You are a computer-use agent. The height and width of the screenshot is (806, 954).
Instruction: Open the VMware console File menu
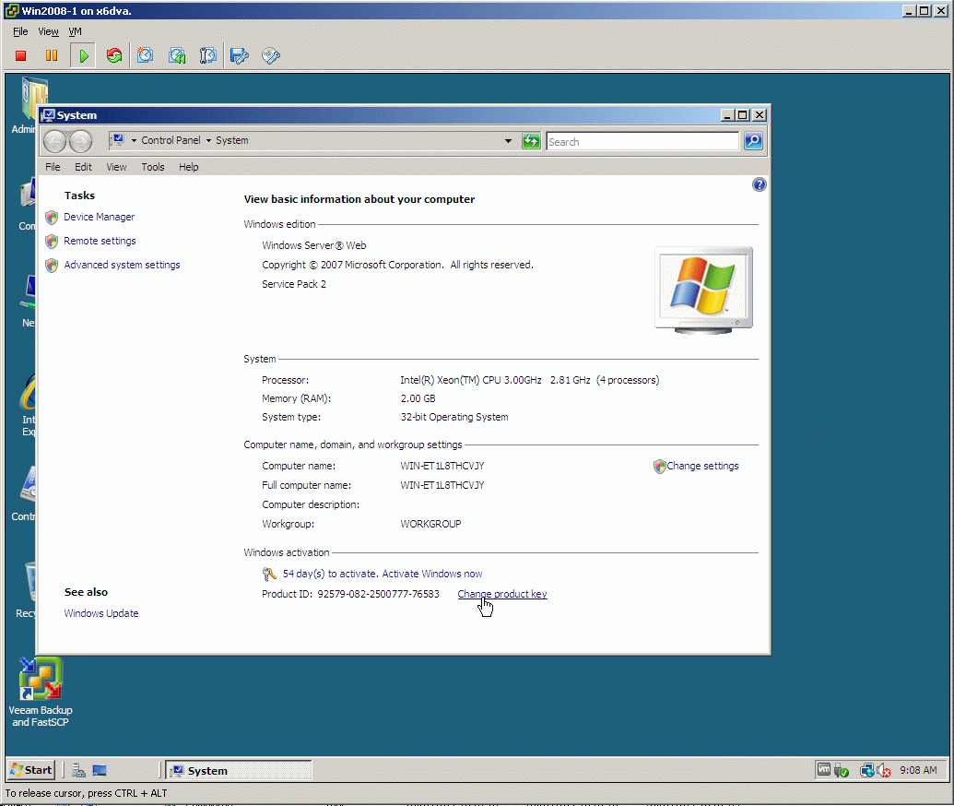20,31
